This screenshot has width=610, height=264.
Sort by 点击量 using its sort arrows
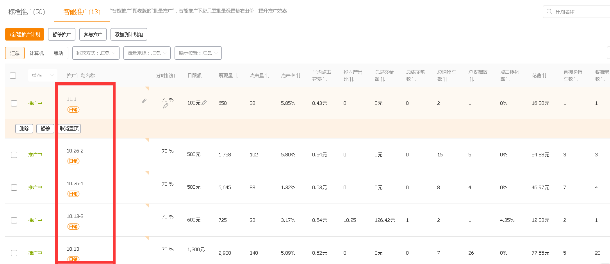tap(267, 76)
